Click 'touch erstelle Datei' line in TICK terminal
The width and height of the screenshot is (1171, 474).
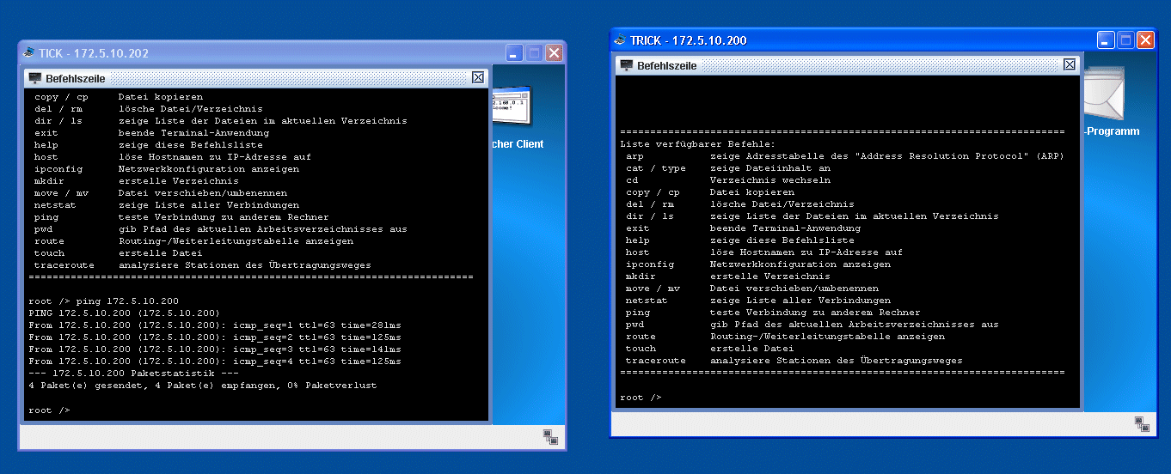tap(119, 253)
